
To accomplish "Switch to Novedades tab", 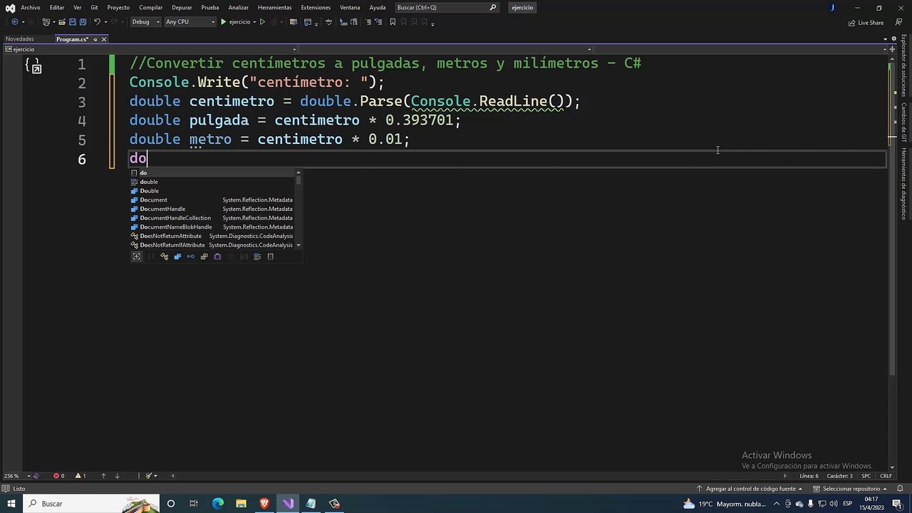I will tap(19, 39).
